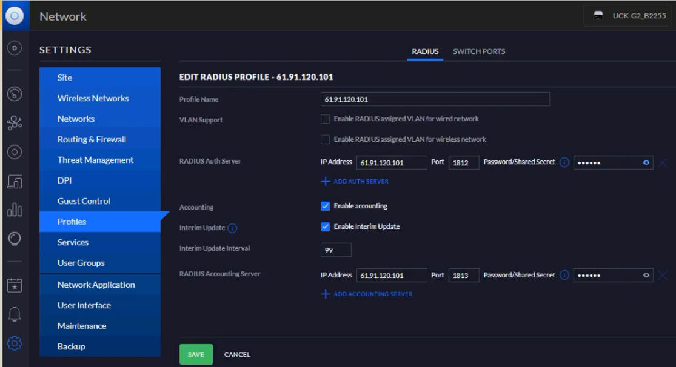
Task: Select Wireless Networks in settings menu
Action: (x=93, y=98)
